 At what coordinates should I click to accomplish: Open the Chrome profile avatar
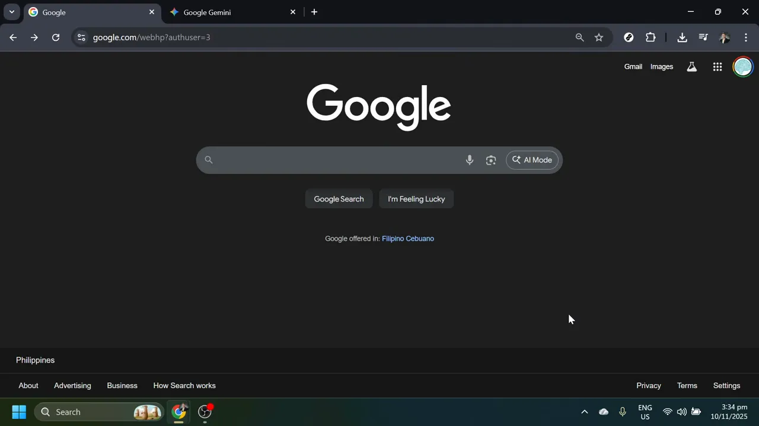point(725,37)
